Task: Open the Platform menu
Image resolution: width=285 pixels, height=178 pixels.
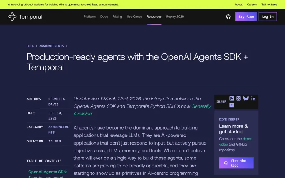Action: point(90,16)
